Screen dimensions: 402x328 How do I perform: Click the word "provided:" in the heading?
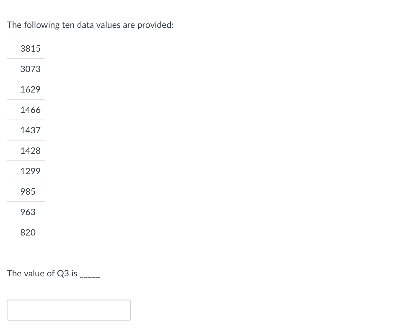[x=155, y=25]
